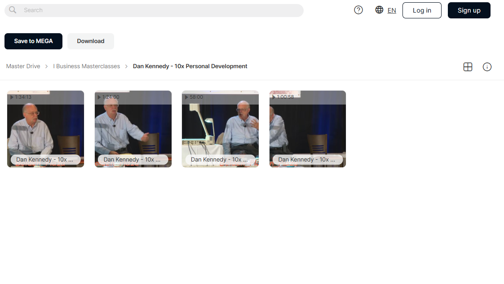This screenshot has width=504, height=284.
Task: Open the EN language selector
Action: click(392, 10)
